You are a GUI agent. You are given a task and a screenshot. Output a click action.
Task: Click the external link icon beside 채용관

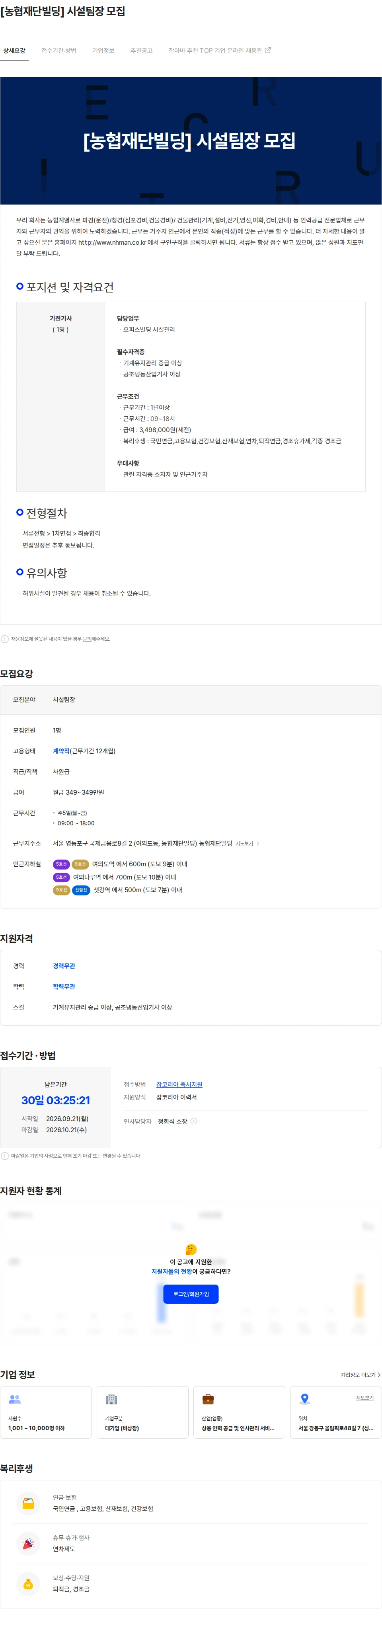click(x=267, y=50)
